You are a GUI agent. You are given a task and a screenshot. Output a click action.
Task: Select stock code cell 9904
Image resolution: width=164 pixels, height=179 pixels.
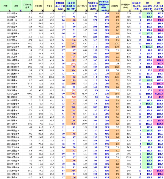point(6,177)
